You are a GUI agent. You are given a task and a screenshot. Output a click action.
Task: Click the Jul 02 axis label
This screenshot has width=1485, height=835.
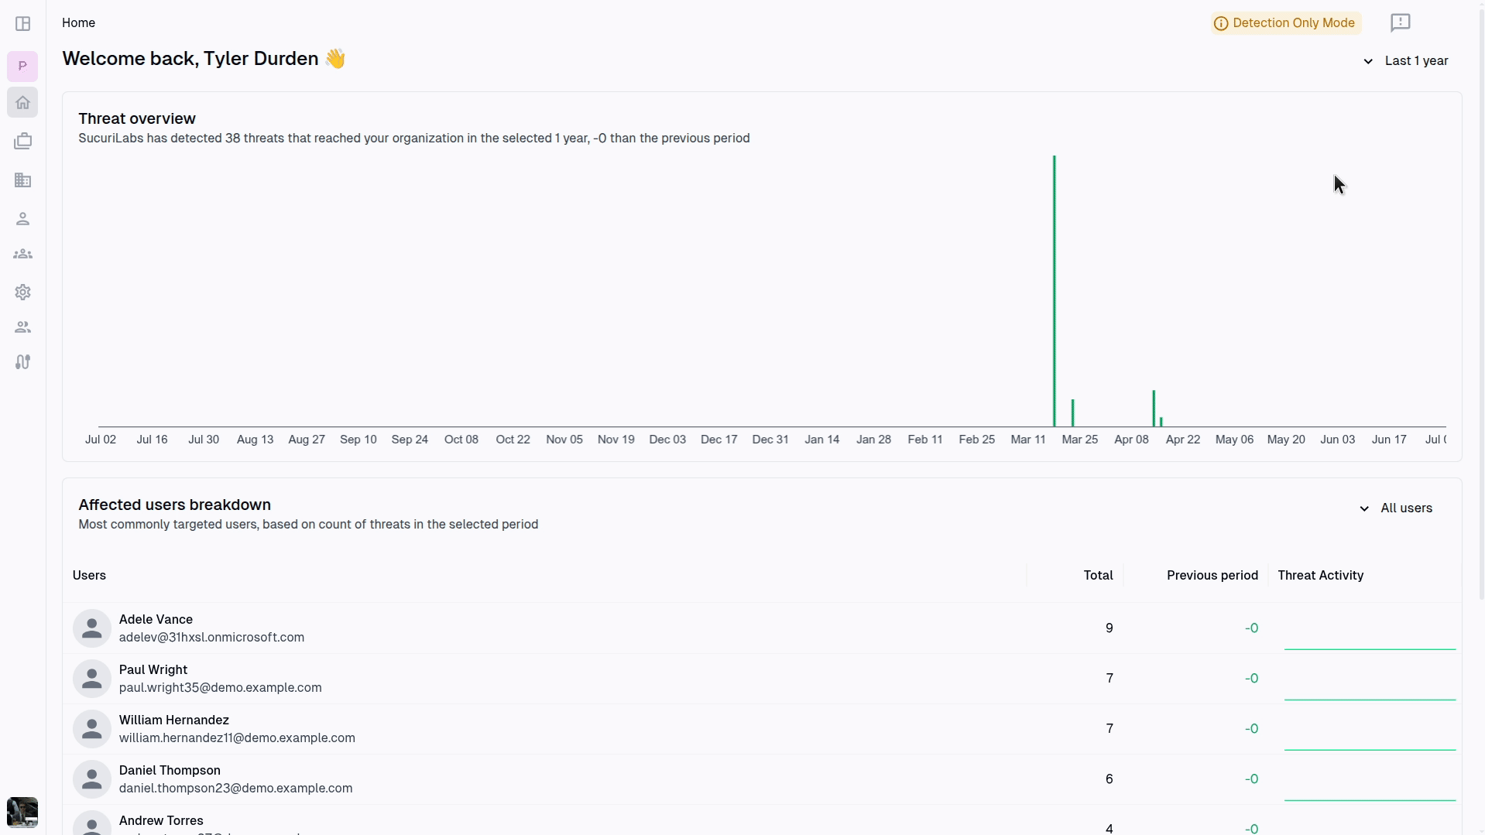point(101,439)
